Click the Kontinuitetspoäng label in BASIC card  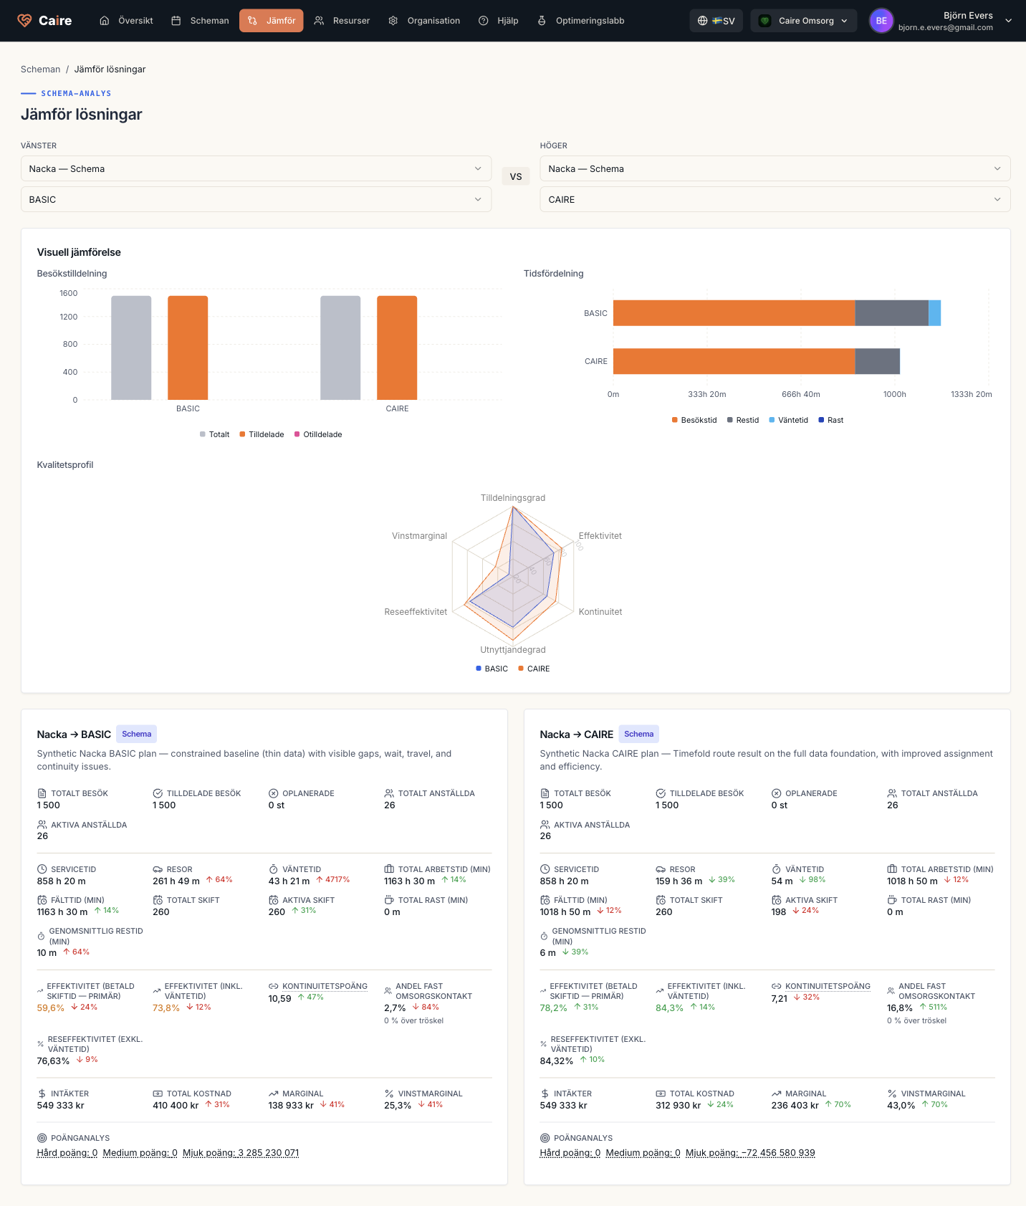tap(325, 986)
